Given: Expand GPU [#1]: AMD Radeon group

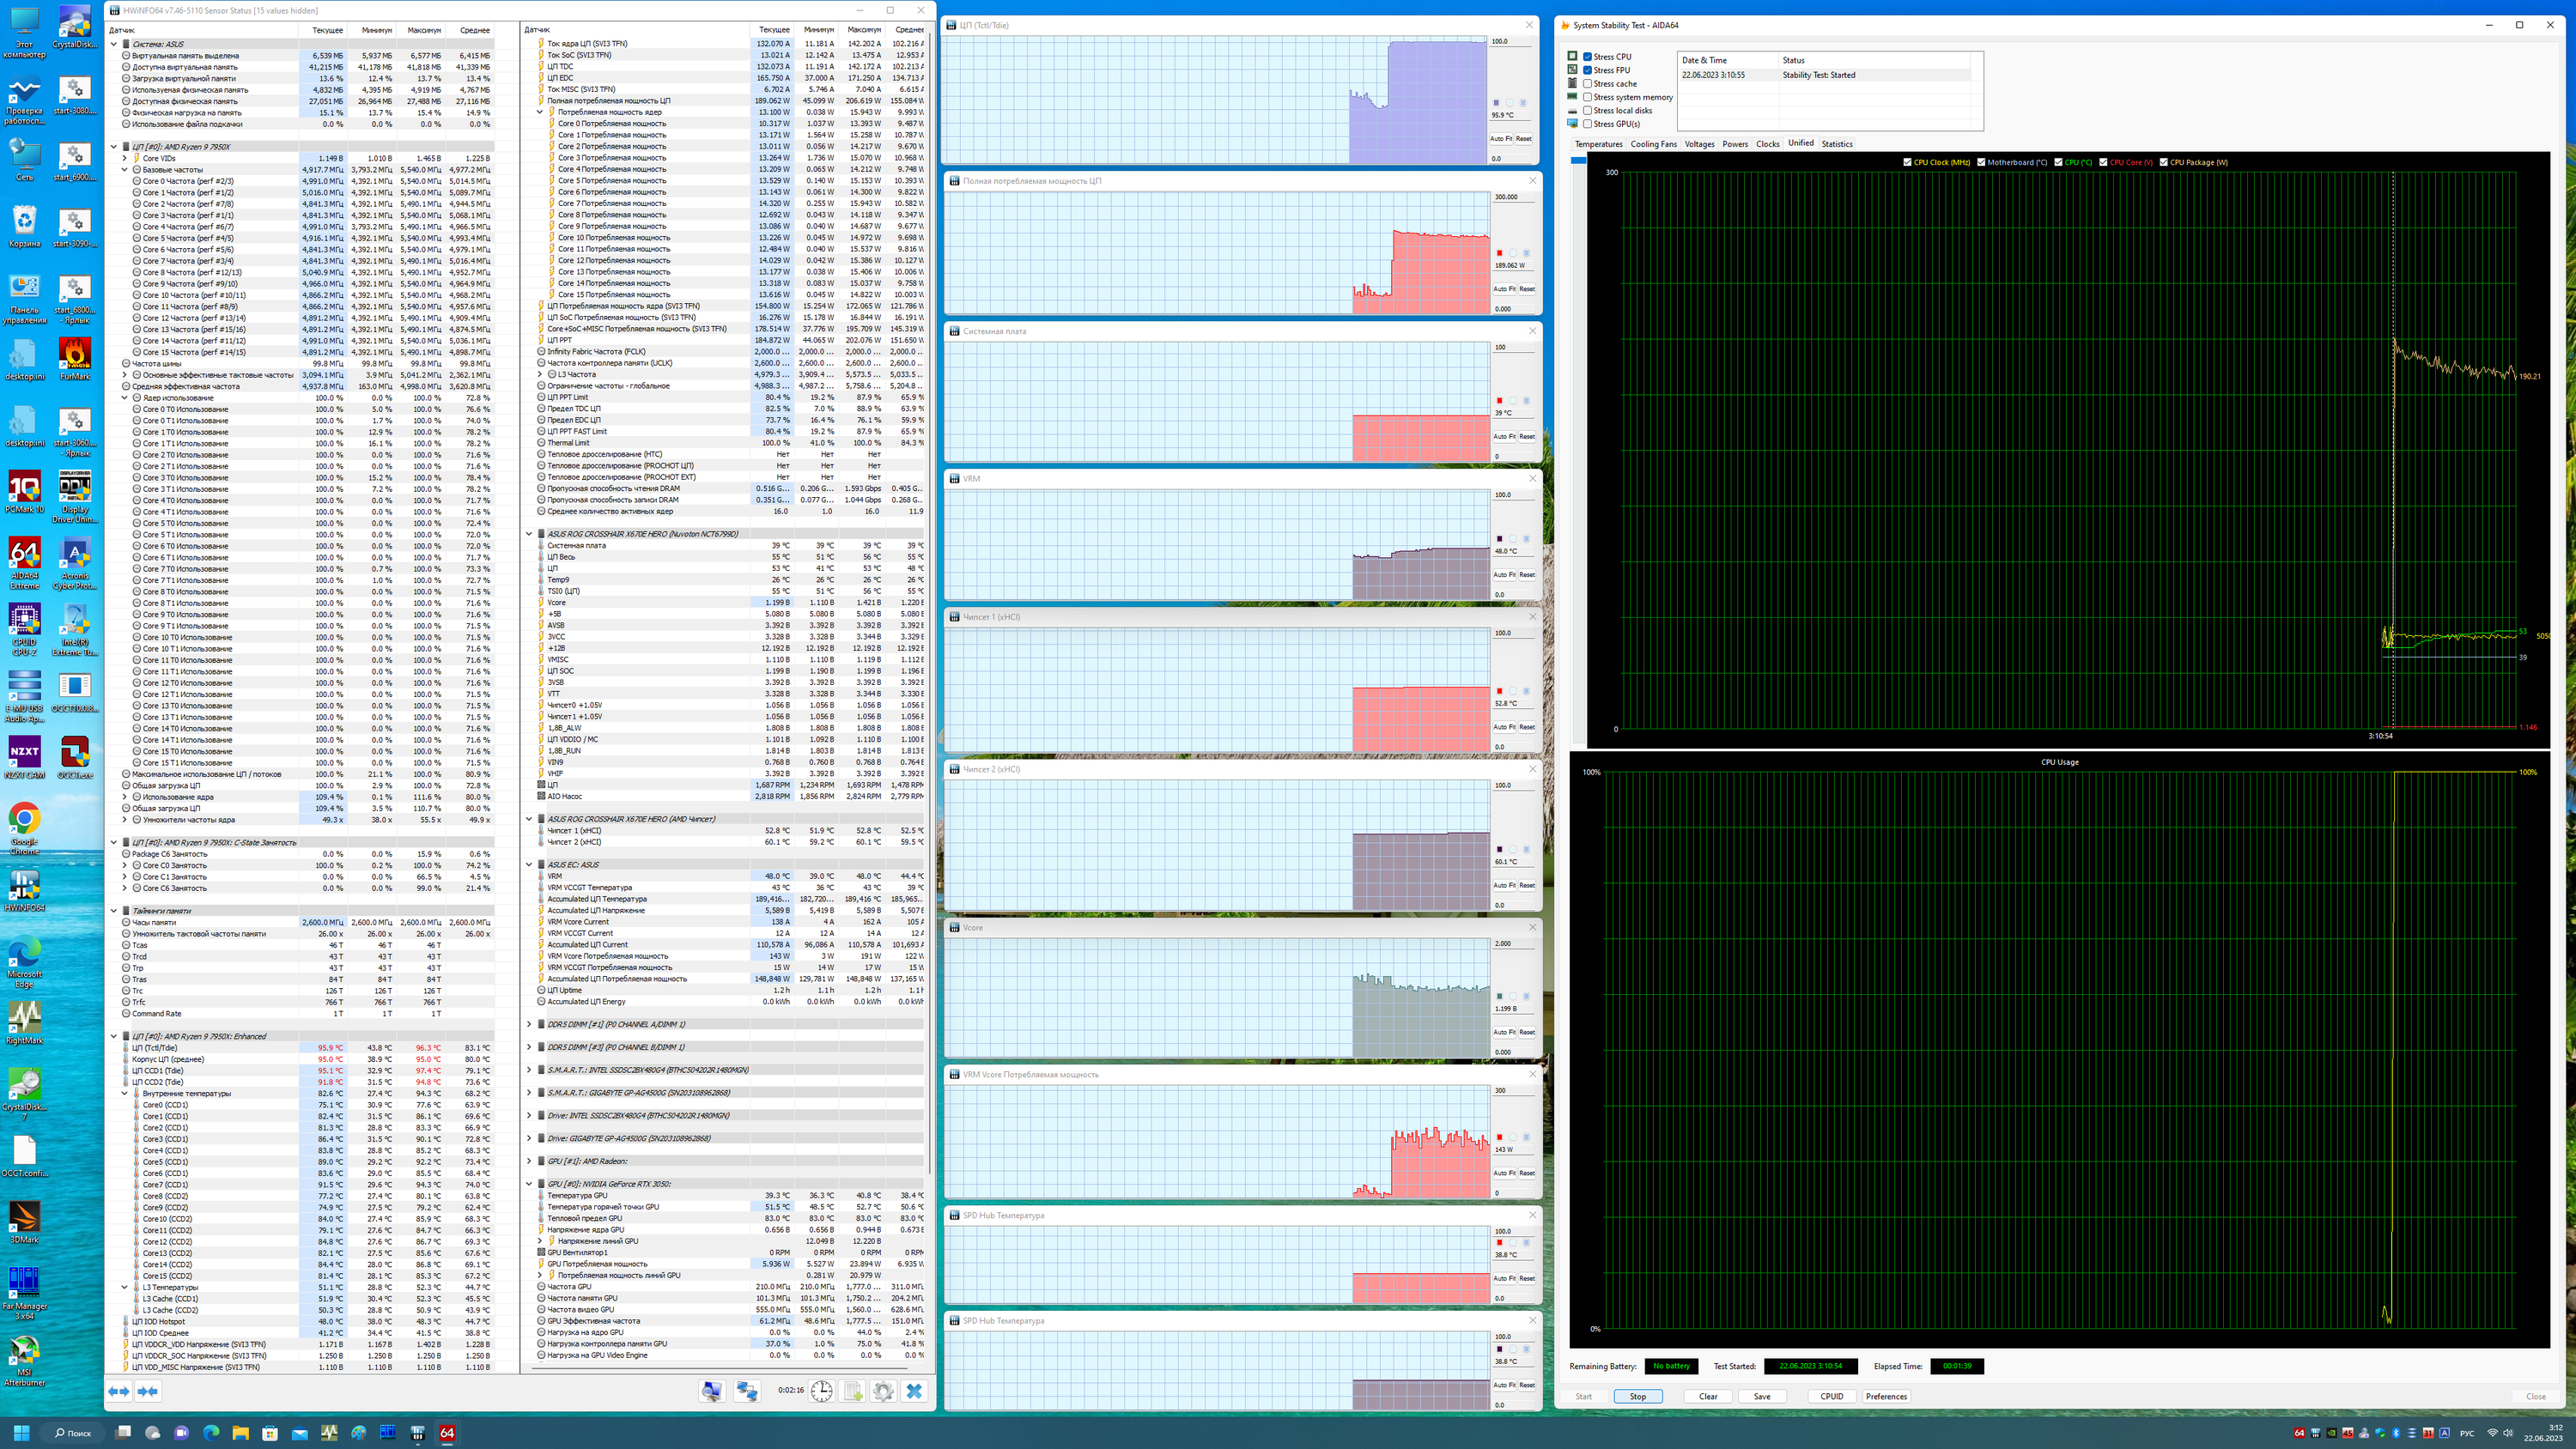Looking at the screenshot, I should 529,1161.
